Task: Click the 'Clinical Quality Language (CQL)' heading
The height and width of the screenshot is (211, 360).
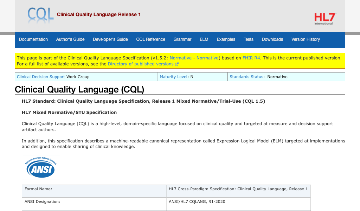Action: tap(79, 90)
